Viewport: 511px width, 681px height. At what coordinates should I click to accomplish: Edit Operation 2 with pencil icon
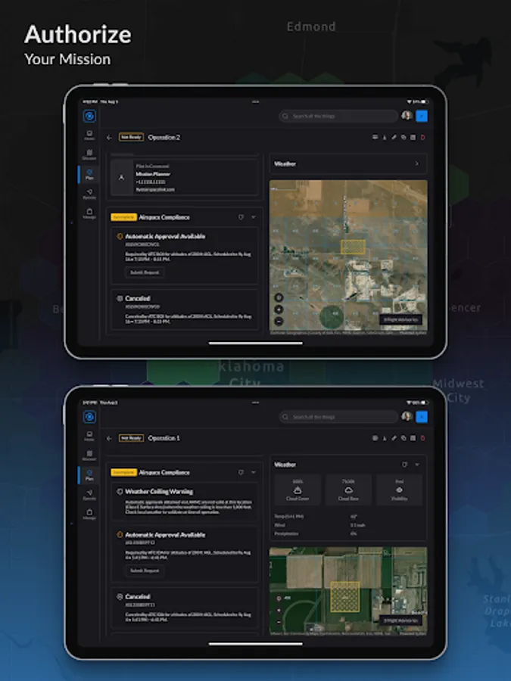[x=394, y=137]
